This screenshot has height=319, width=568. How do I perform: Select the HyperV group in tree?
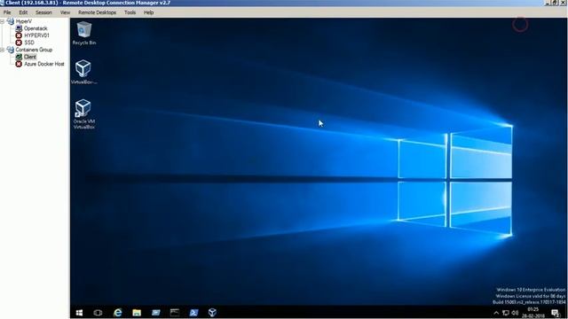coord(24,21)
